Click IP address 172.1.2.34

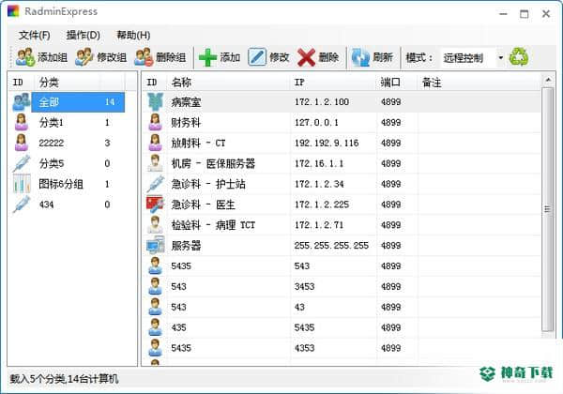[319, 184]
